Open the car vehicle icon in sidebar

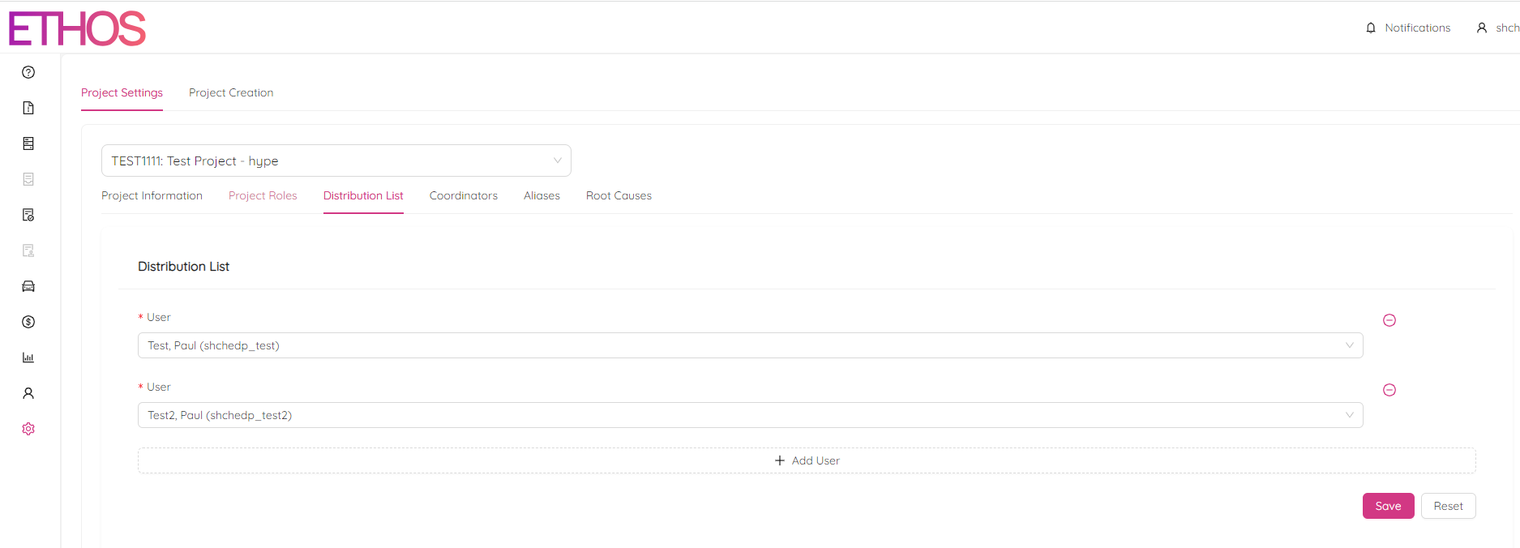pyautogui.click(x=28, y=286)
